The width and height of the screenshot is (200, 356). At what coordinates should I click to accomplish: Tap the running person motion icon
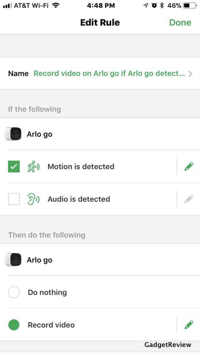[x=33, y=166]
